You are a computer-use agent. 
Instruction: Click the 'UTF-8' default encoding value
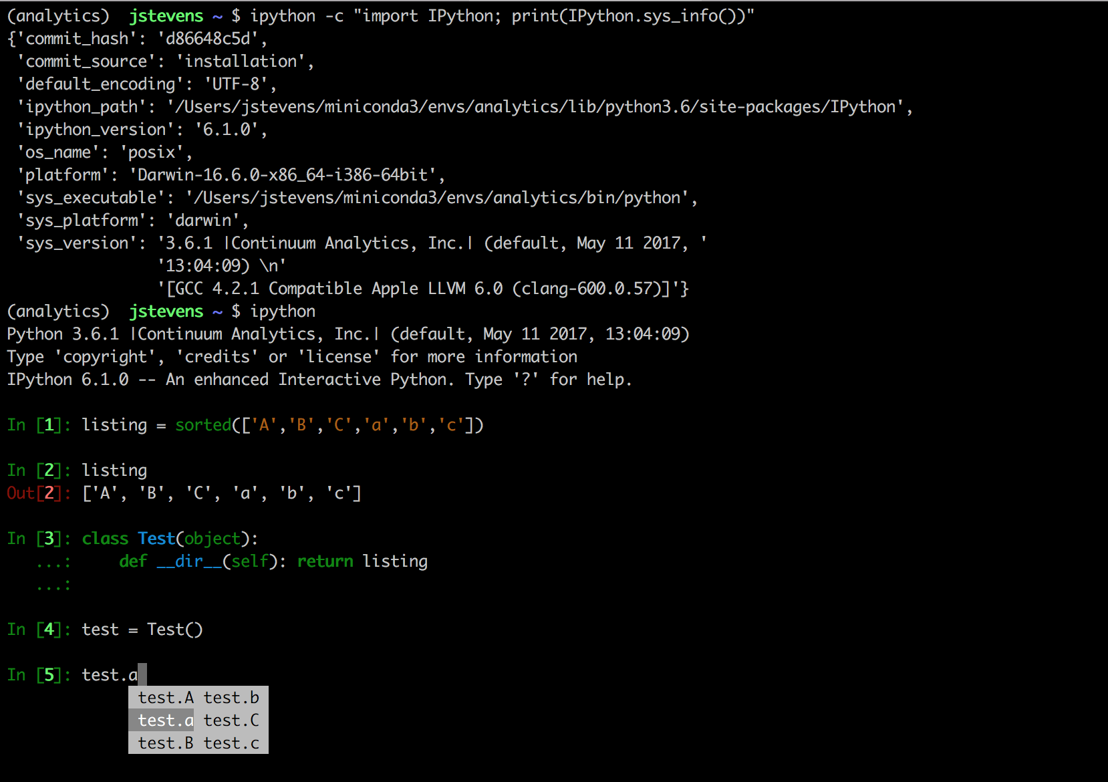pos(236,84)
